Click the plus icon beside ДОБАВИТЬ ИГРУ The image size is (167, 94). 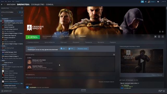click(x=2, y=91)
